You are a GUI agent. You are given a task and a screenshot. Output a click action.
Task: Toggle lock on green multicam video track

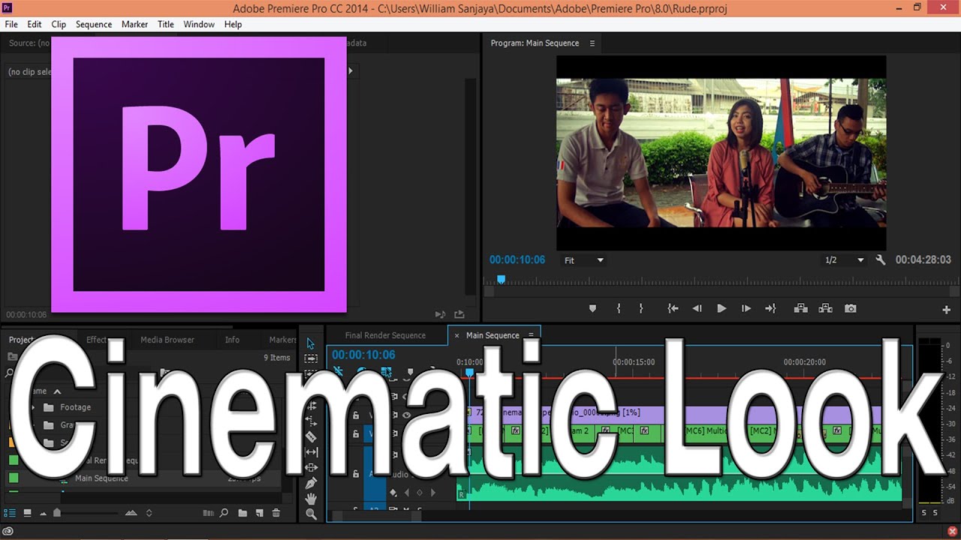[x=356, y=433]
